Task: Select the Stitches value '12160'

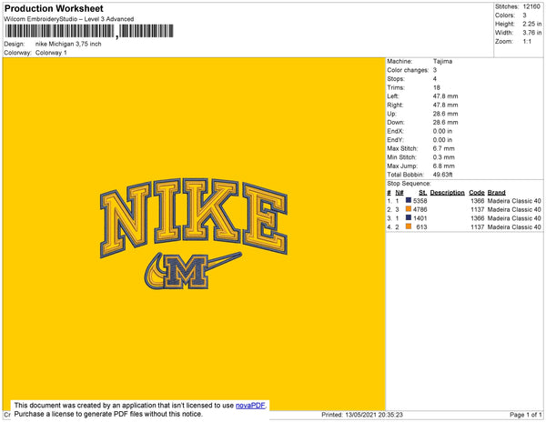Action: click(531, 6)
